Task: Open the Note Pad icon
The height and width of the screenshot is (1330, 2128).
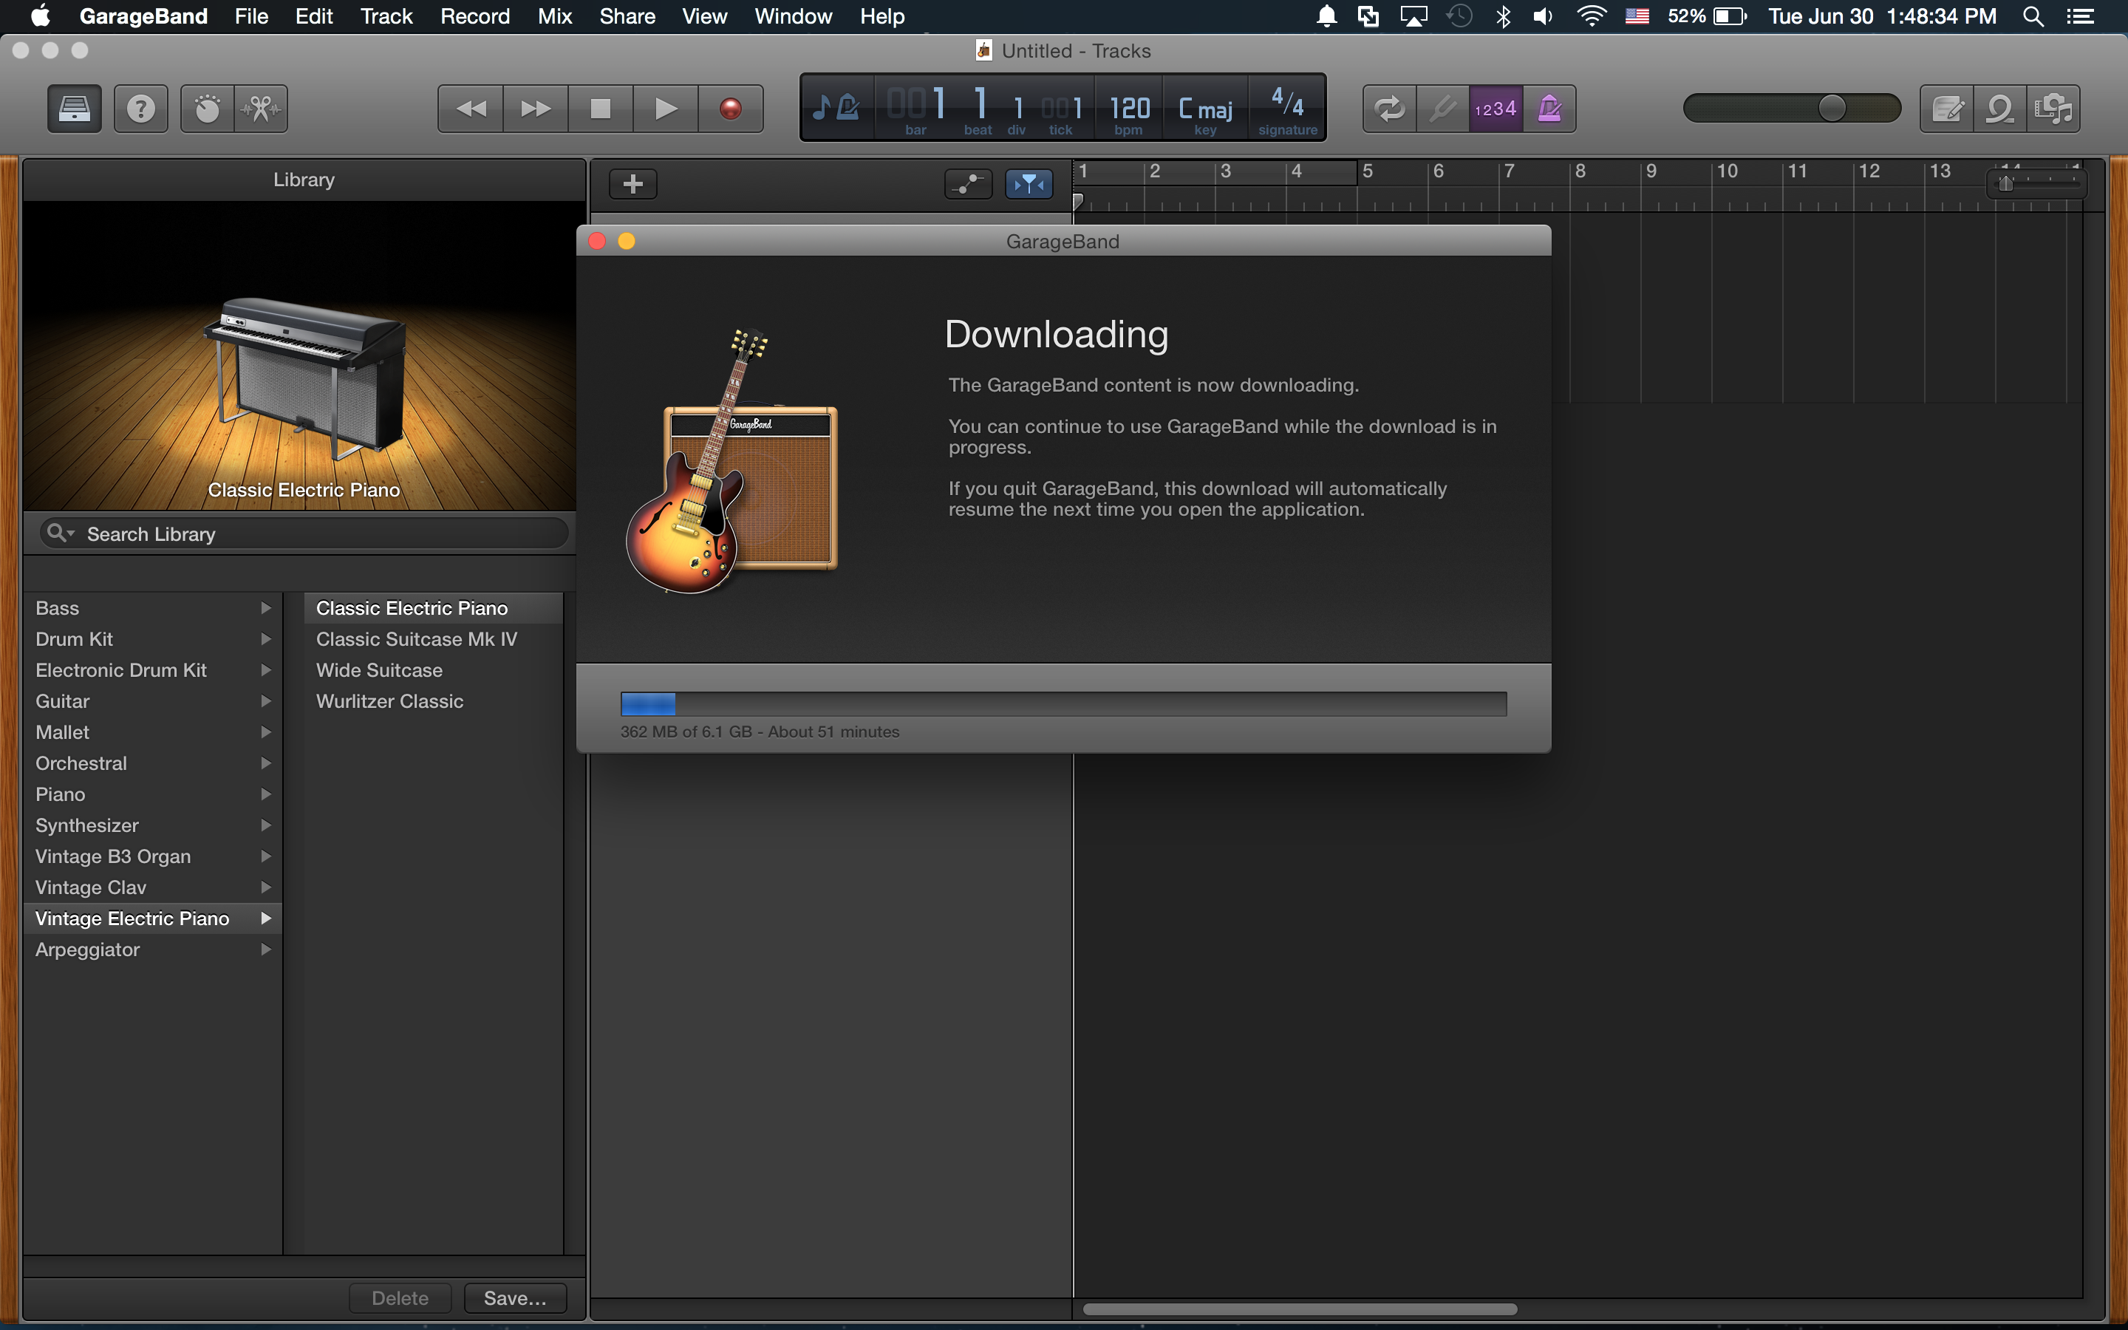Action: [1947, 109]
